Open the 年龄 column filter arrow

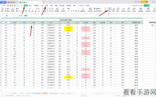(37, 23)
